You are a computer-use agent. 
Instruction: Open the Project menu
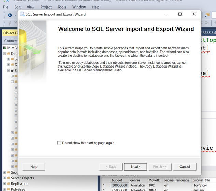[46, 7]
